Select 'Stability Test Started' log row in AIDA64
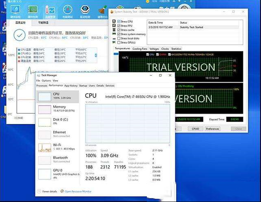Viewport: 261px width, 202px height. pos(193,27)
